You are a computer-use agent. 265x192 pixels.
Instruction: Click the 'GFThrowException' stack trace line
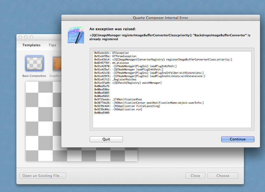pos(115,56)
